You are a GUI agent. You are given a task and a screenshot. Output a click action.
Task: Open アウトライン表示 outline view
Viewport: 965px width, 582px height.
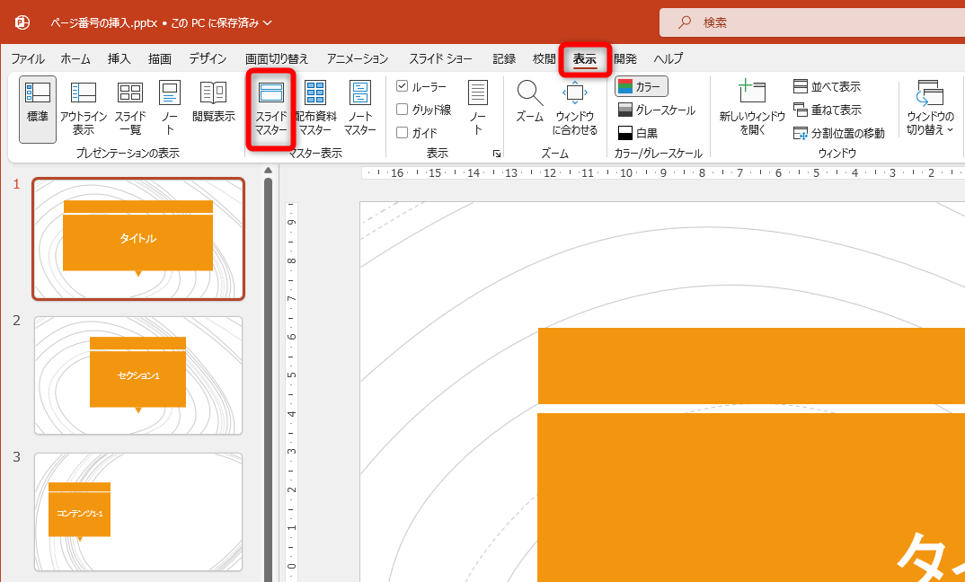click(83, 109)
